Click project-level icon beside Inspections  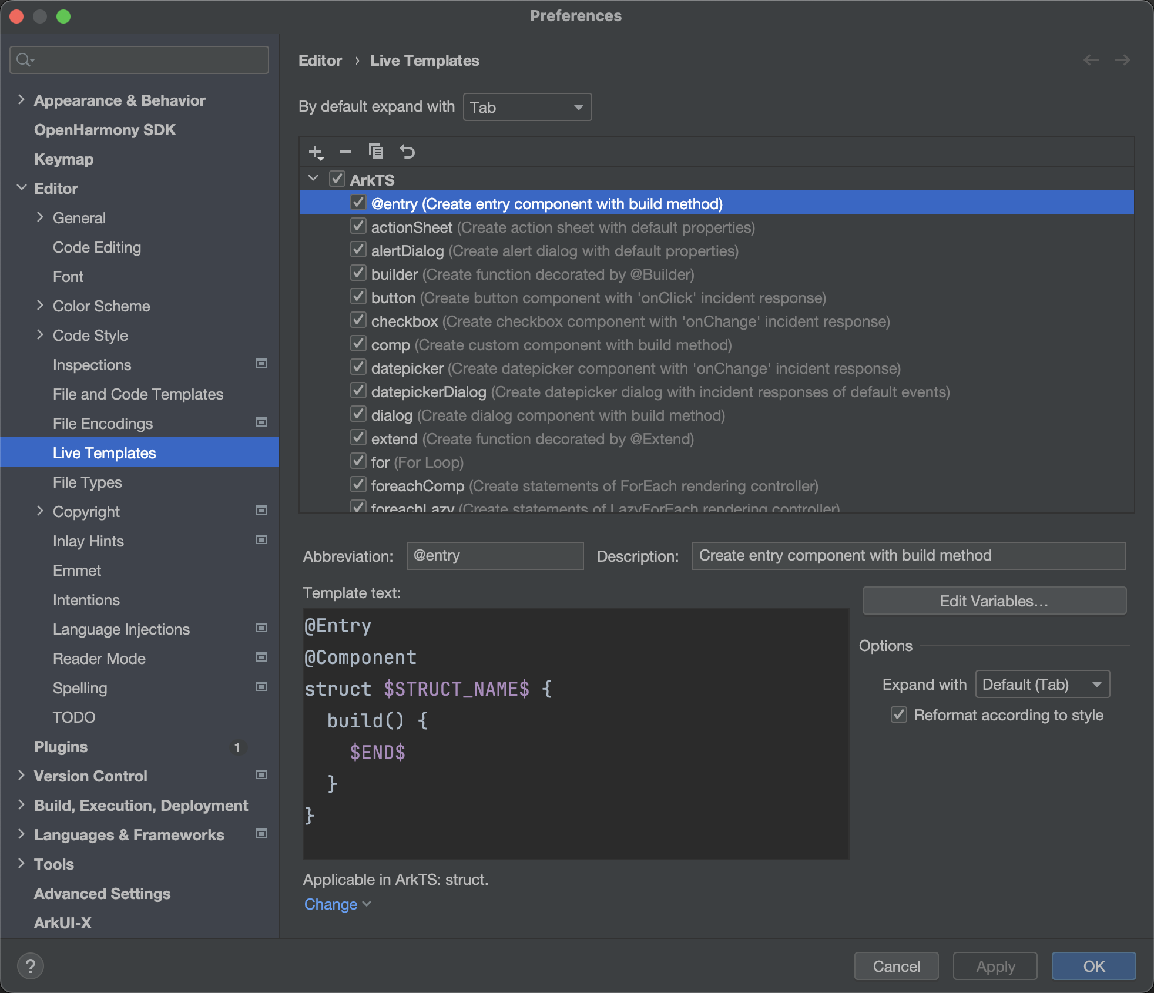point(261,364)
